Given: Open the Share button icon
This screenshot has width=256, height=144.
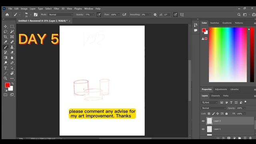Looking at the screenshot, I should (254, 15).
